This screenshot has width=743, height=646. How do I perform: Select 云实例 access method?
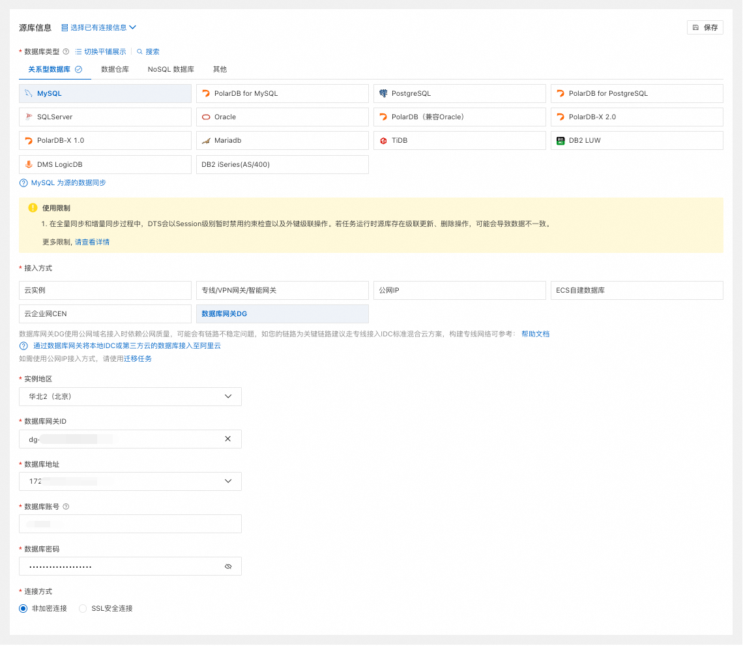pos(105,291)
